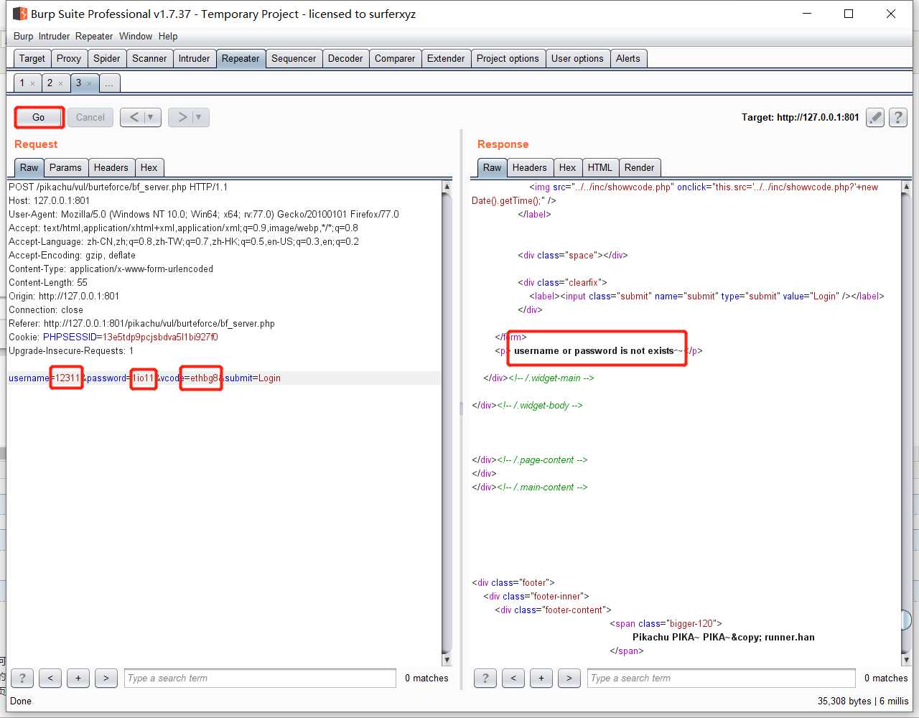Open the history dropdown beside the back arrow

point(151,117)
